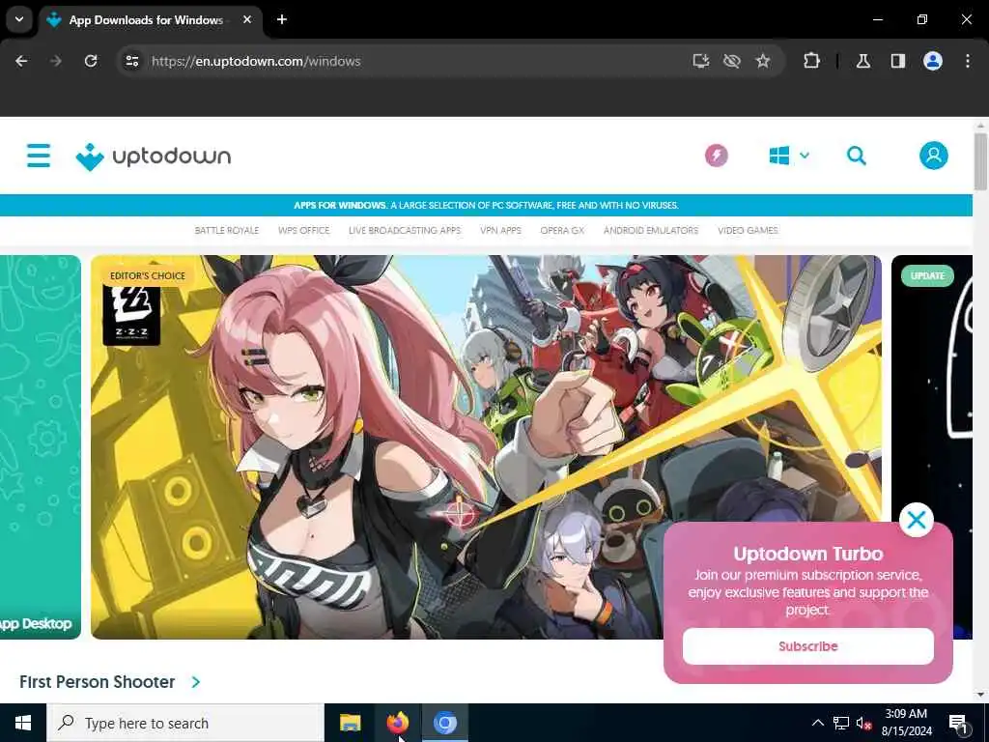Open the Chrome profile avatar
This screenshot has height=742, width=989.
(x=933, y=61)
